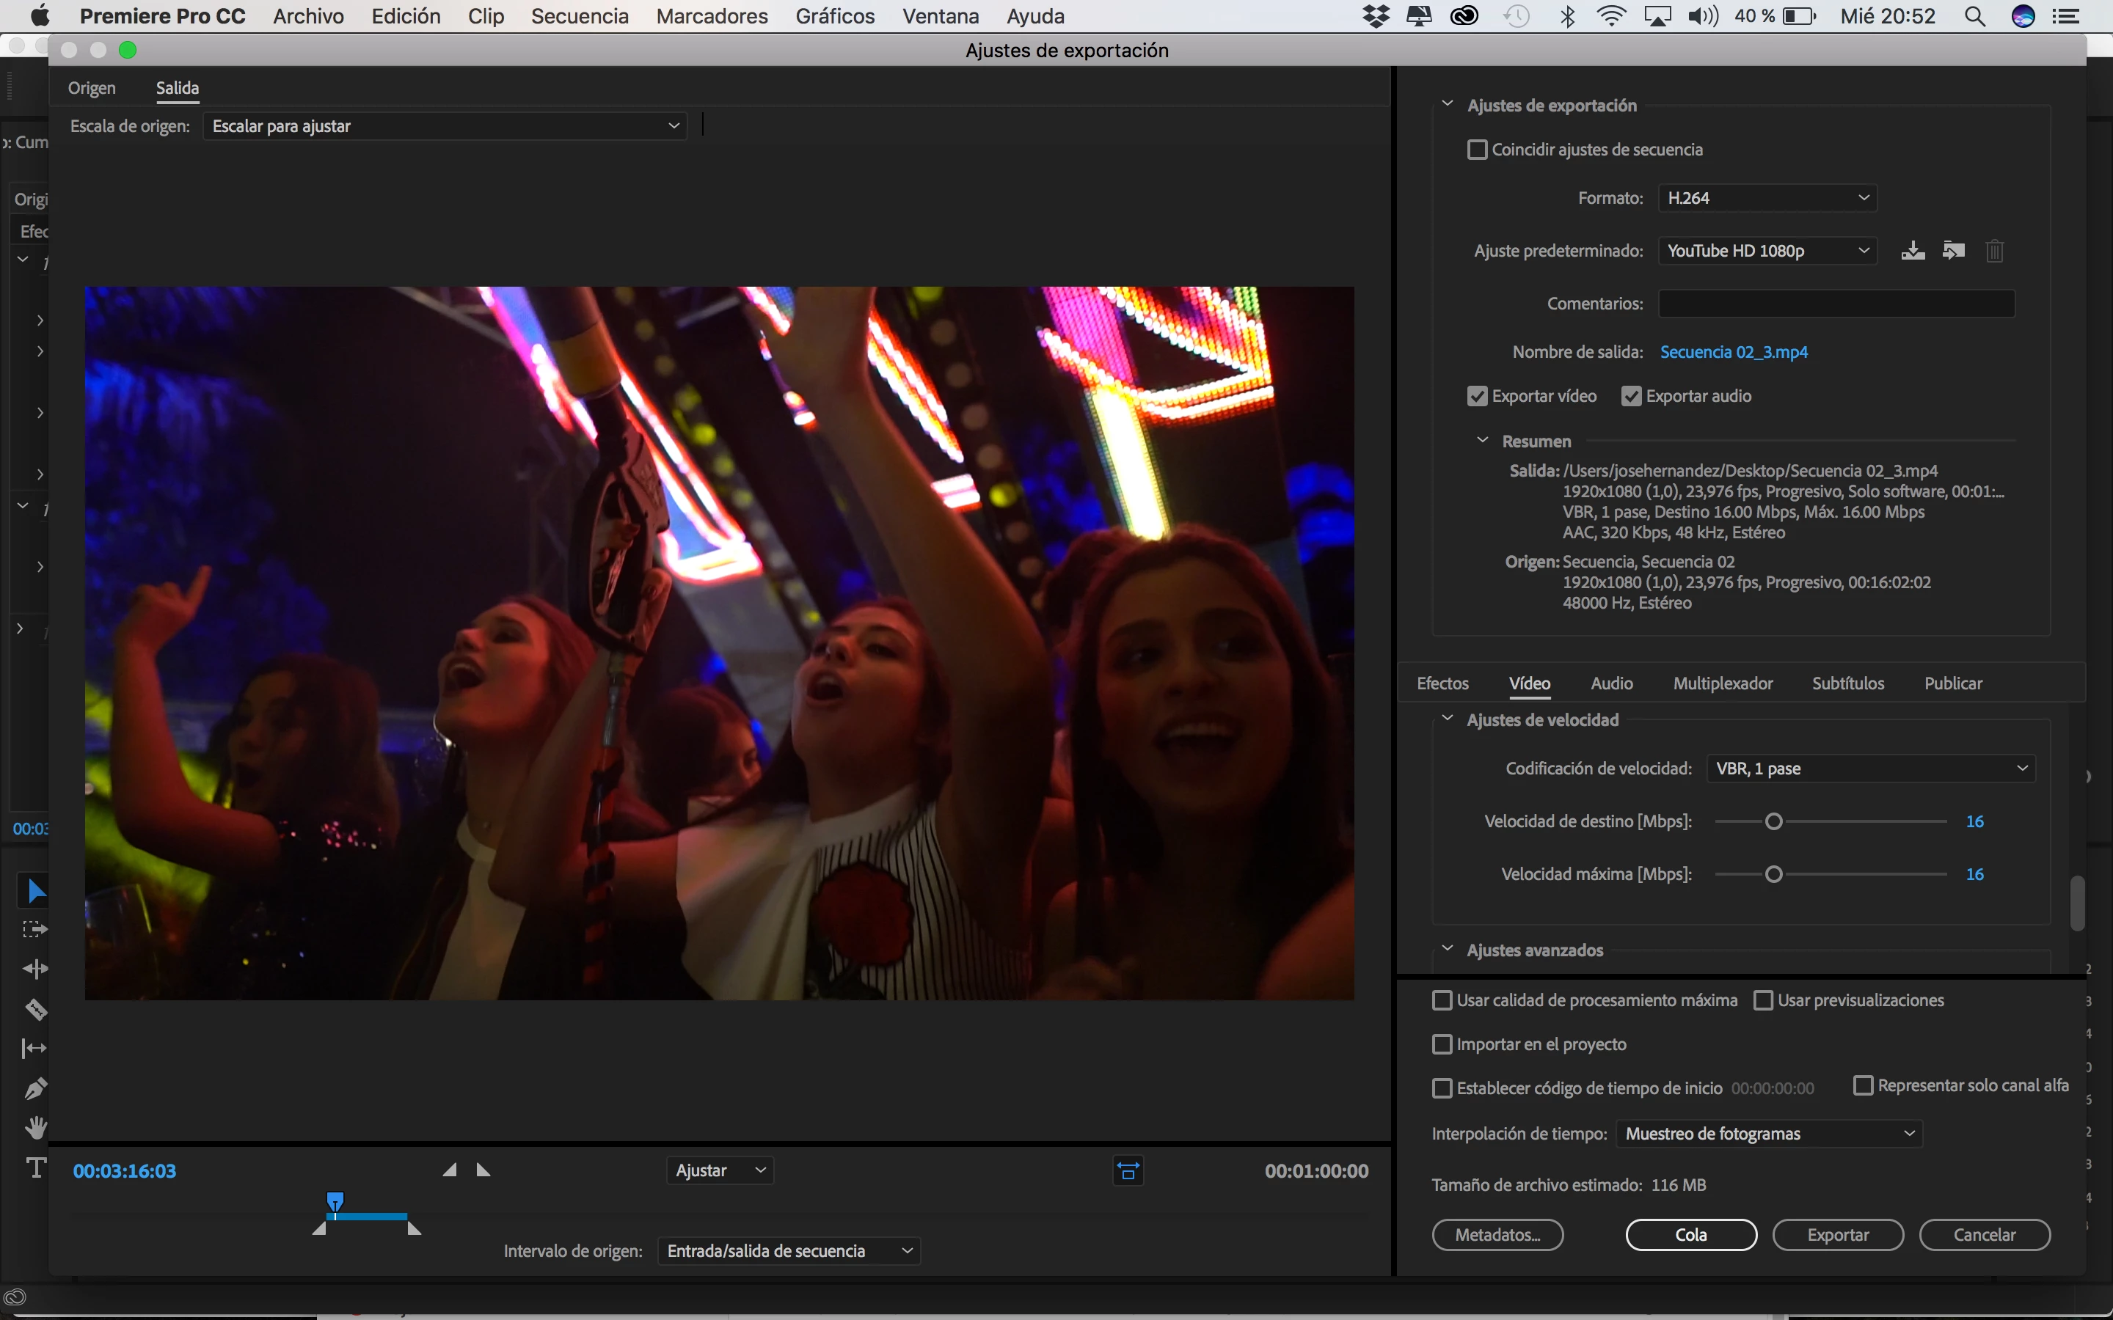The height and width of the screenshot is (1320, 2113).
Task: Enable Coincidir ajustes de secuencia checkbox
Action: [x=1478, y=150]
